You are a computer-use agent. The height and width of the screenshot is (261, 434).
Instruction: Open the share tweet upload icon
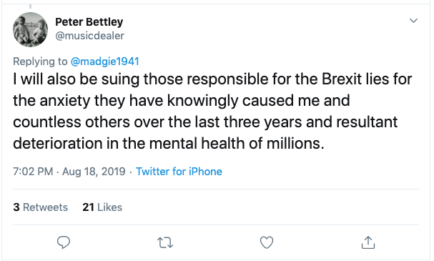[x=368, y=242]
